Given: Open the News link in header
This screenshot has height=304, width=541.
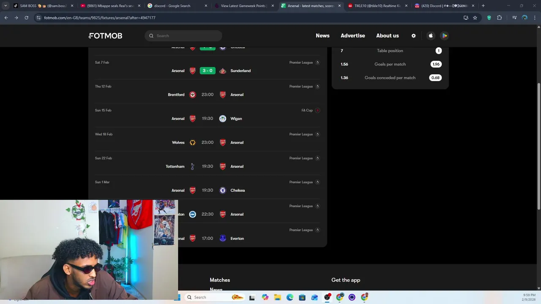Looking at the screenshot, I should click(322, 36).
